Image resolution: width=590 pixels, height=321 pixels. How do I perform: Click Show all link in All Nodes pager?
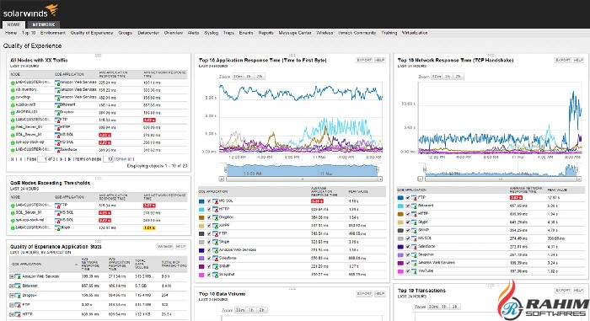pos(123,159)
